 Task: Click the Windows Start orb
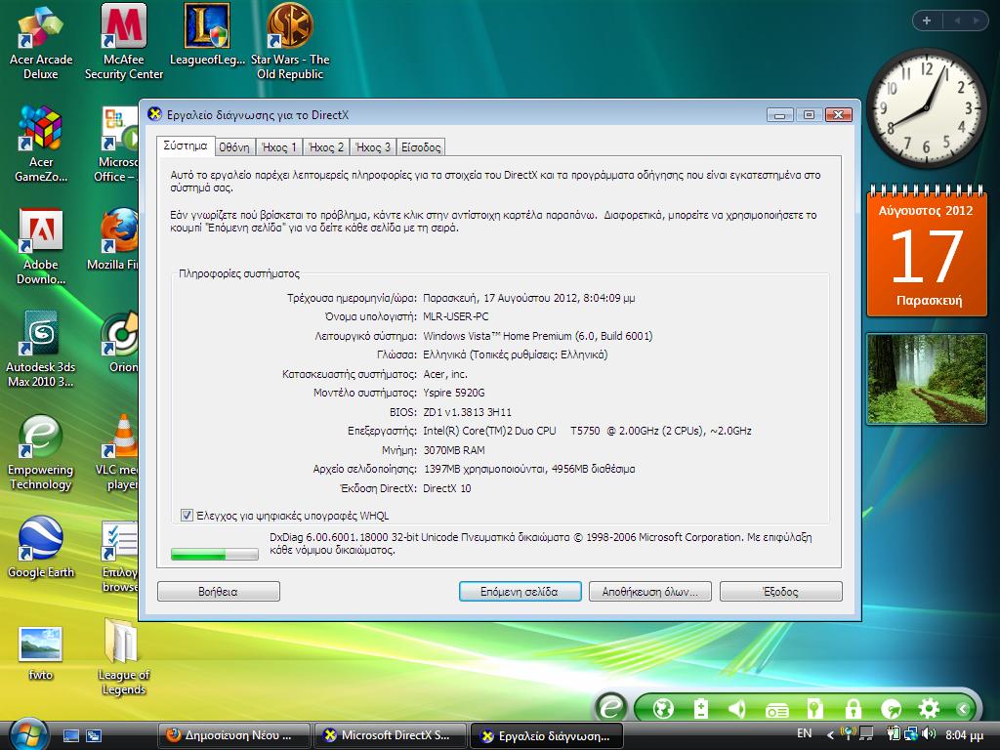(28, 734)
